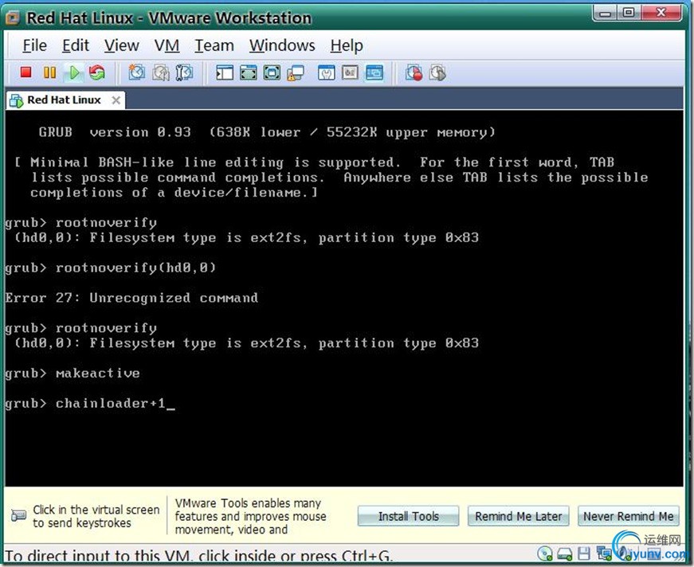The height and width of the screenshot is (567, 694).
Task: Click the Reset VM circular arrows icon
Action: tap(97, 72)
